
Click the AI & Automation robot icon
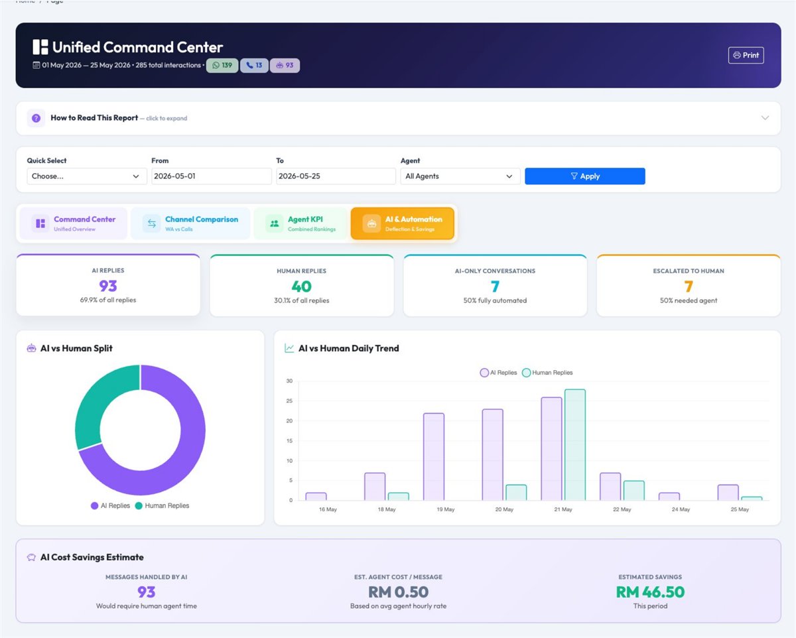[371, 223]
